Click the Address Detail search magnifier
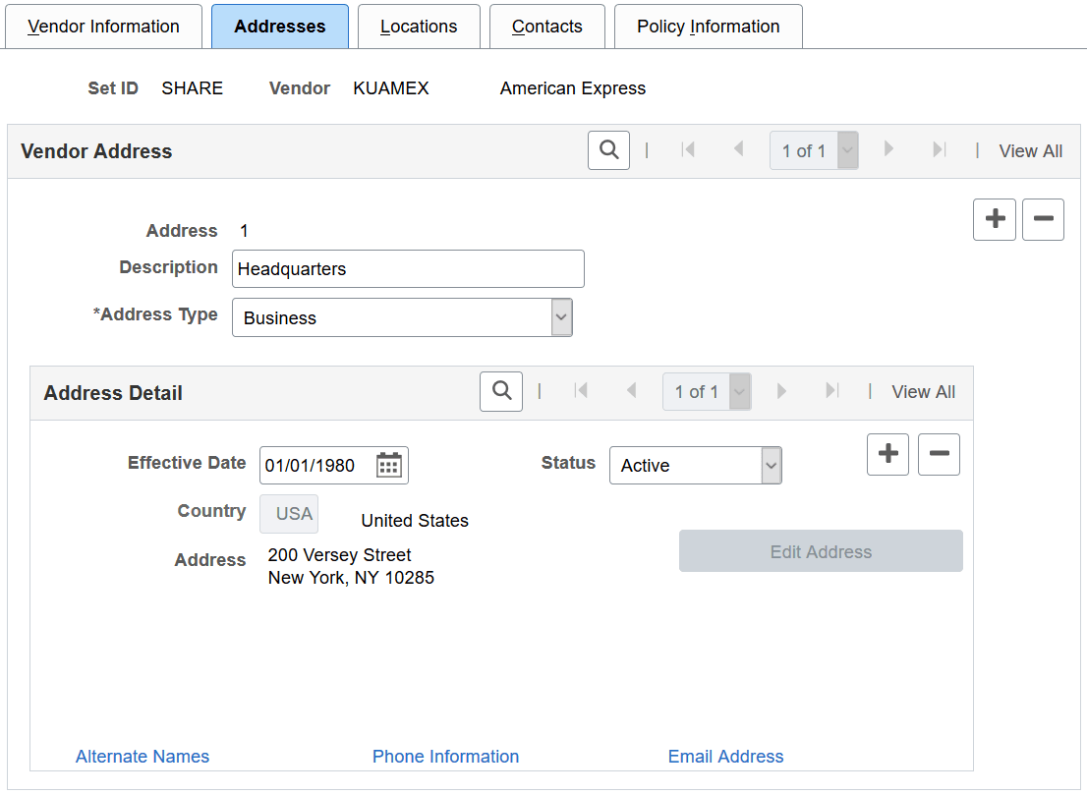Image resolution: width=1087 pixels, height=795 pixels. (501, 391)
